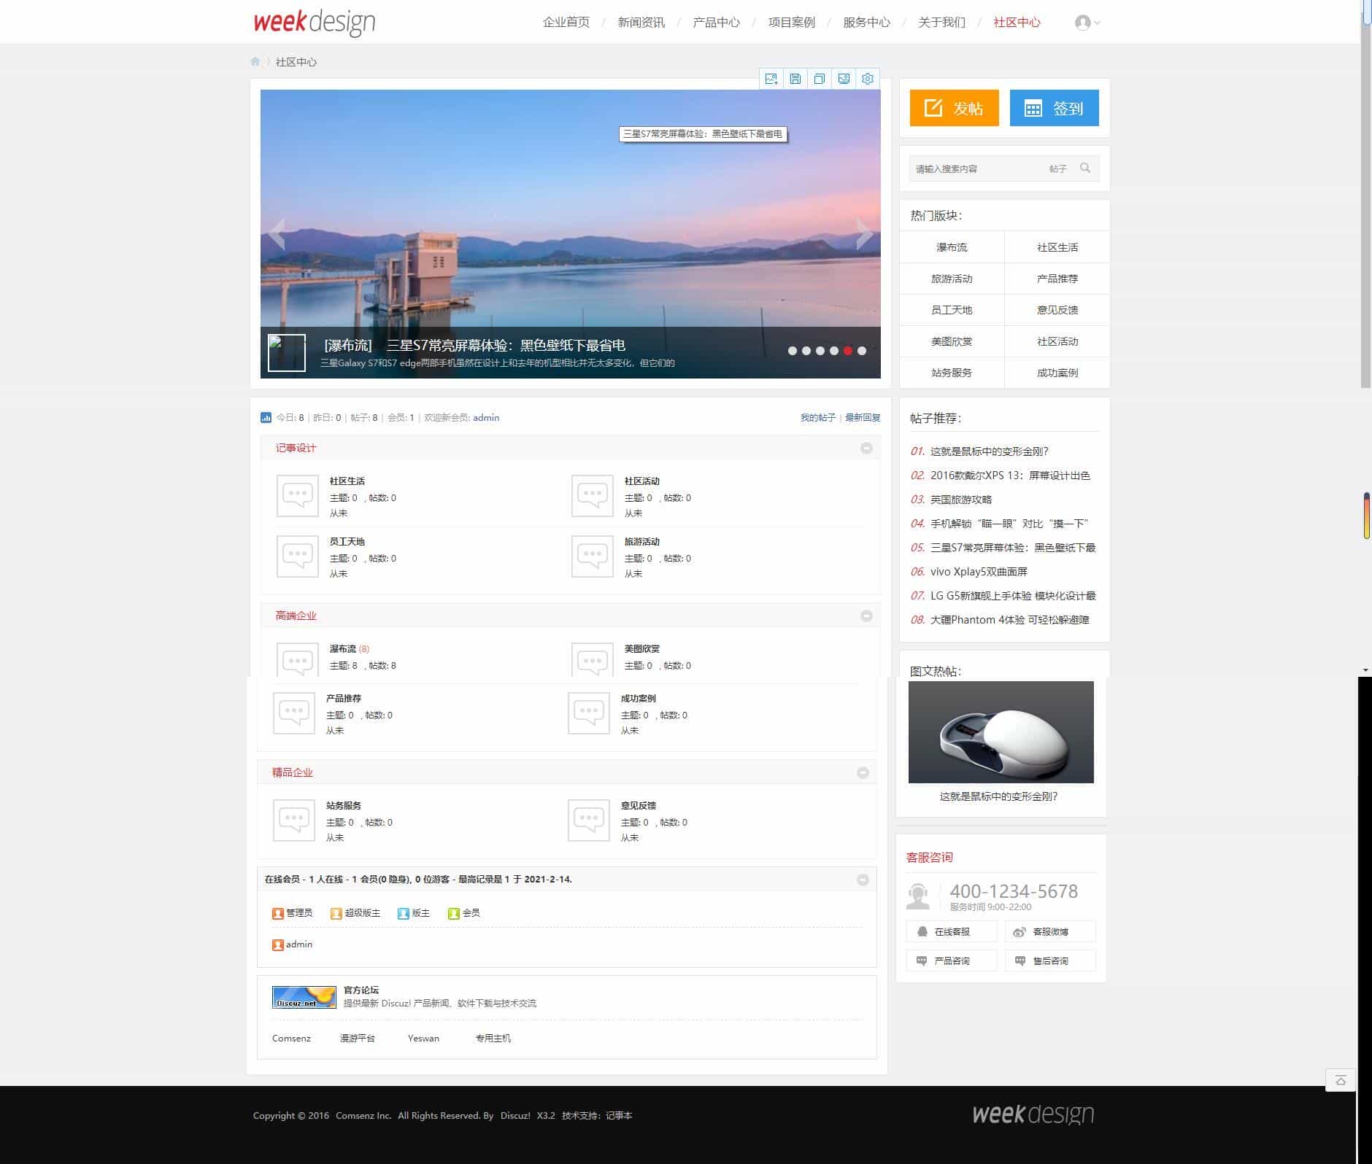Click the back-to-top icon at bottom right
The height and width of the screenshot is (1164, 1372).
point(1341,1082)
